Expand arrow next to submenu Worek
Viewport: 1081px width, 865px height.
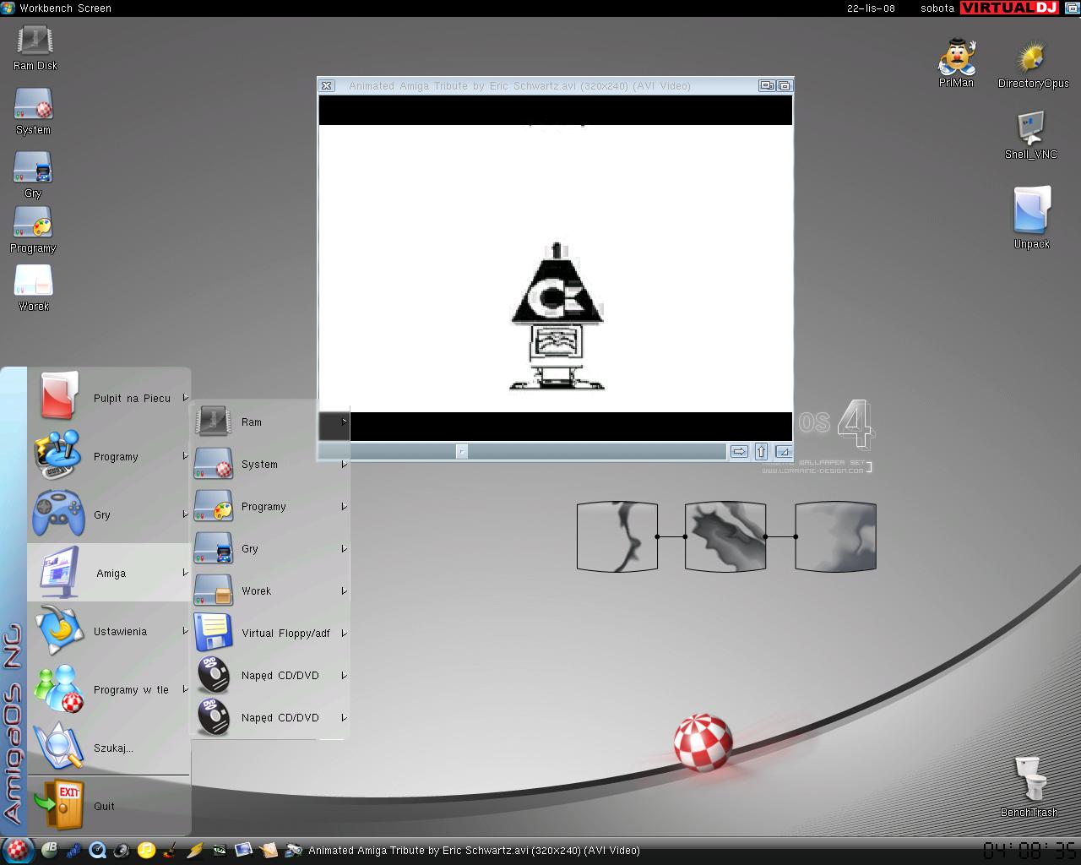[x=344, y=591]
